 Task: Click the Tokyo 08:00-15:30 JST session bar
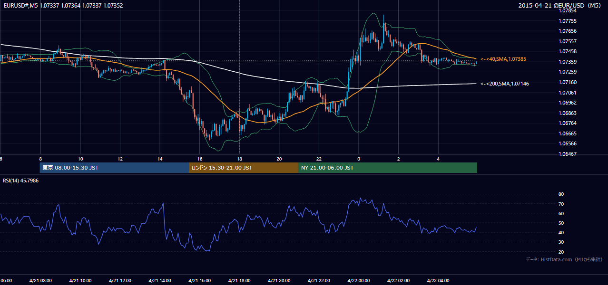click(x=114, y=168)
